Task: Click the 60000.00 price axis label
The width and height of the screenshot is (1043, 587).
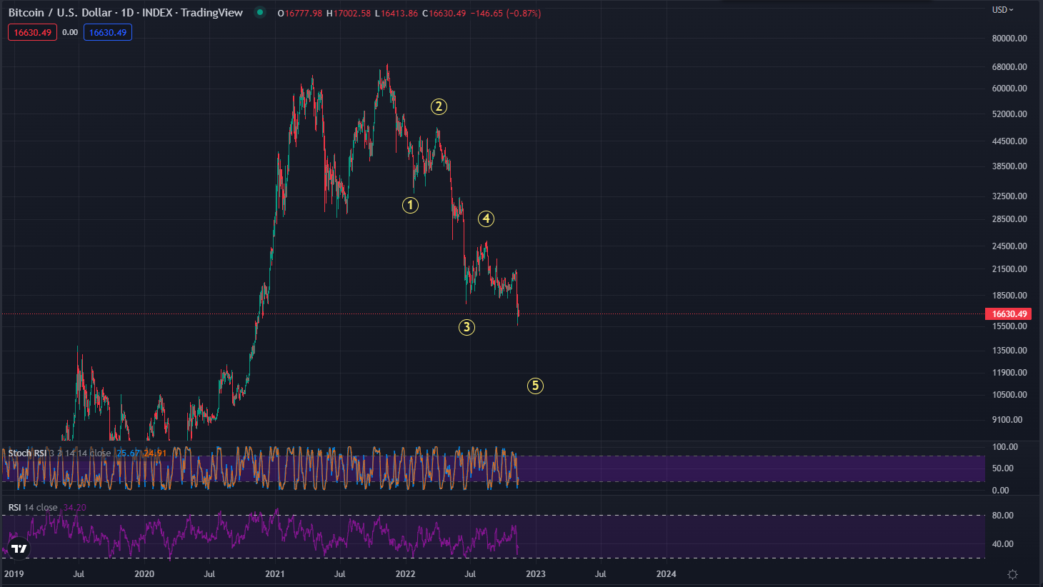Action: tap(1009, 89)
